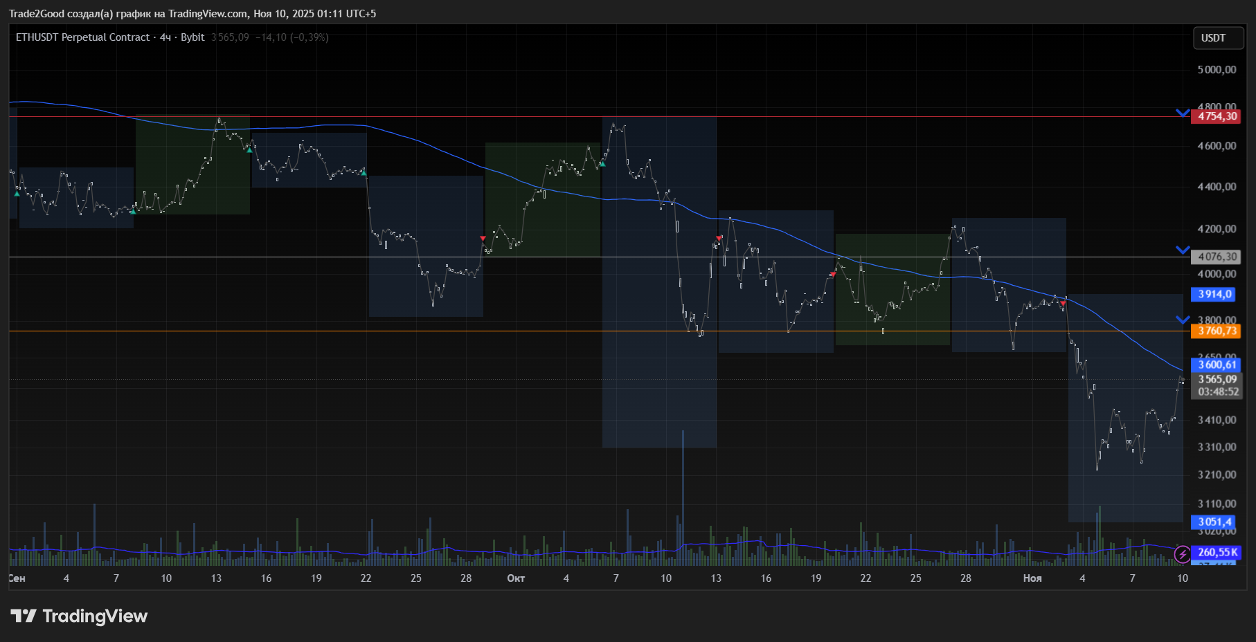Click the chevron above the 3760,73 label

point(1183,320)
